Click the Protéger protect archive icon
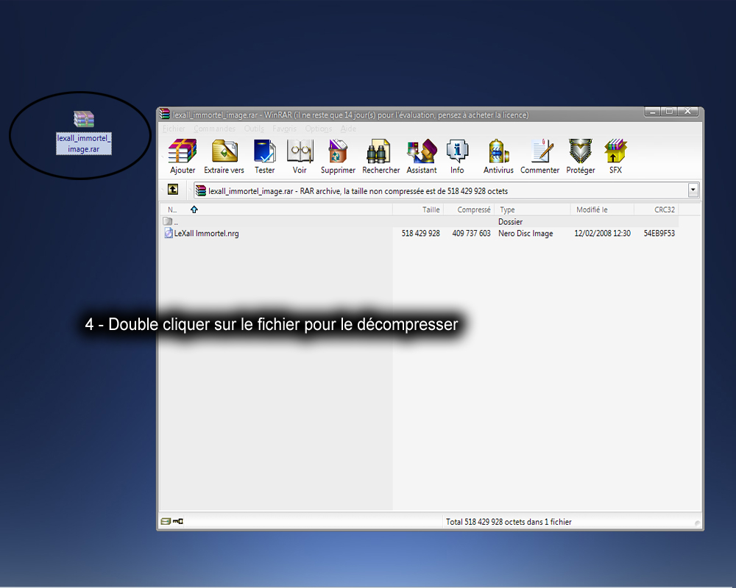Image resolution: width=736 pixels, height=588 pixels. tap(581, 157)
